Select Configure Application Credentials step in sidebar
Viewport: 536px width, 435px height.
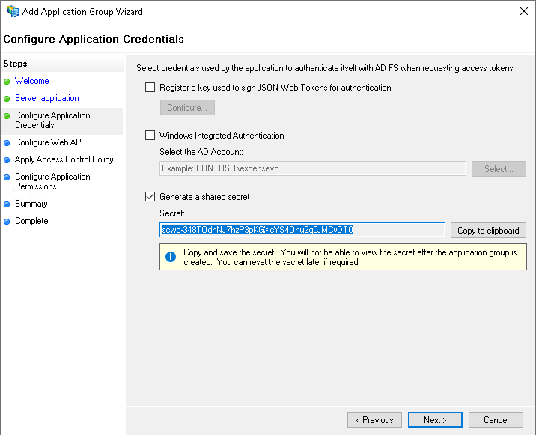click(52, 120)
